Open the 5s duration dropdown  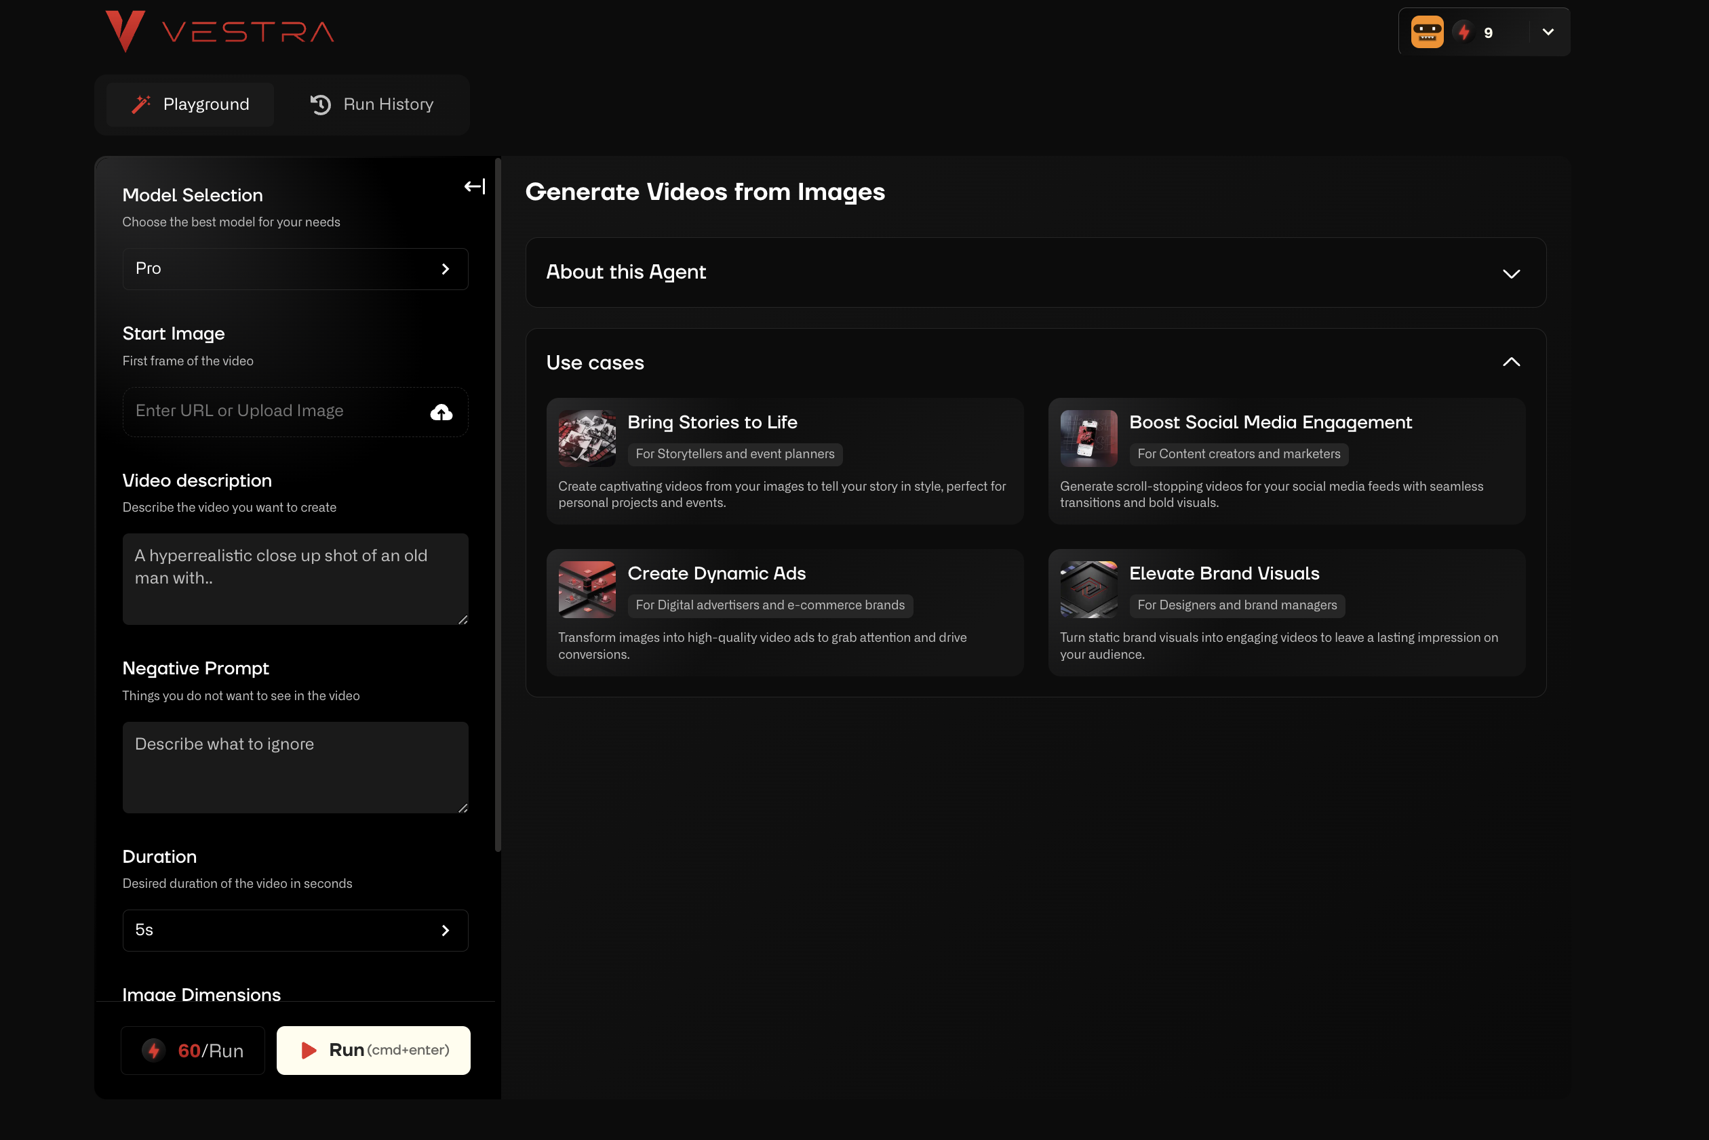(x=294, y=930)
